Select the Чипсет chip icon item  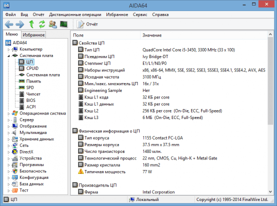(22, 94)
